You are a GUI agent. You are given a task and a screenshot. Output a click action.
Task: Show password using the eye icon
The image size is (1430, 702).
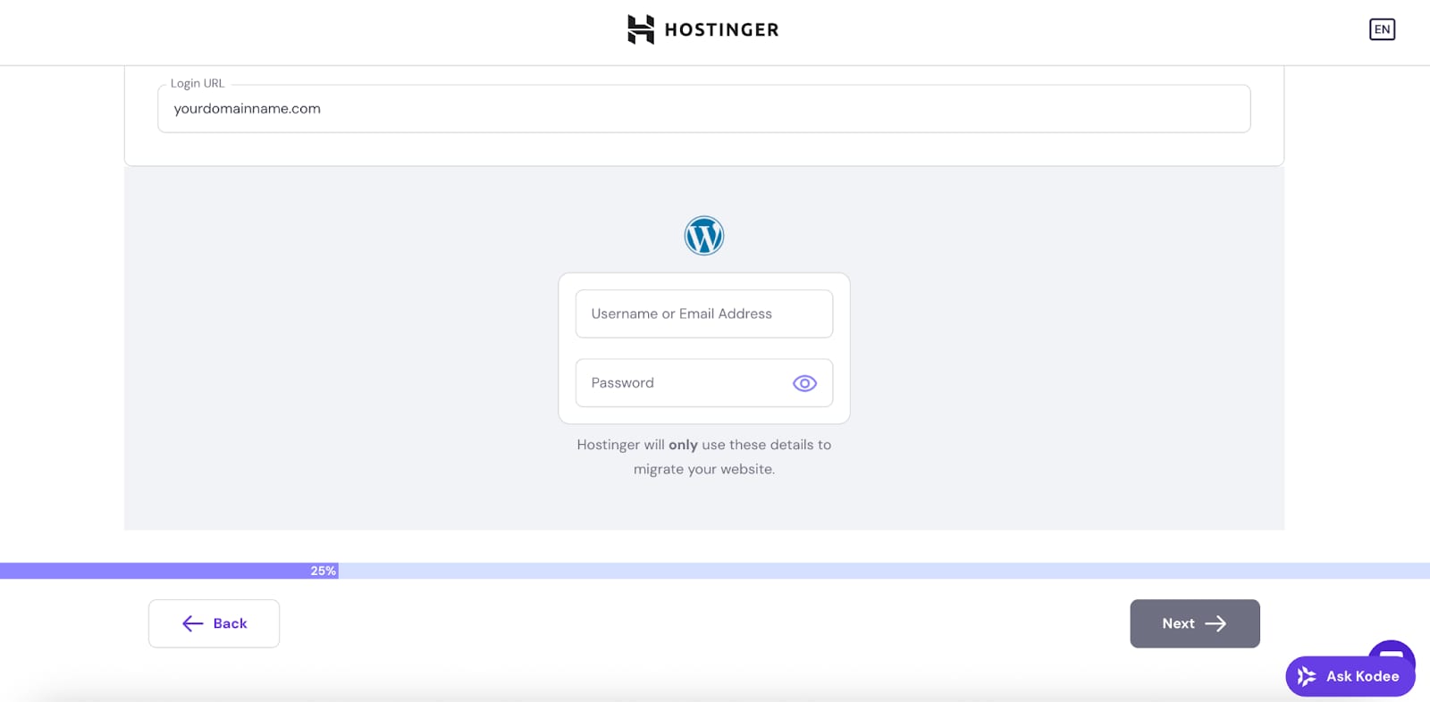(x=804, y=383)
